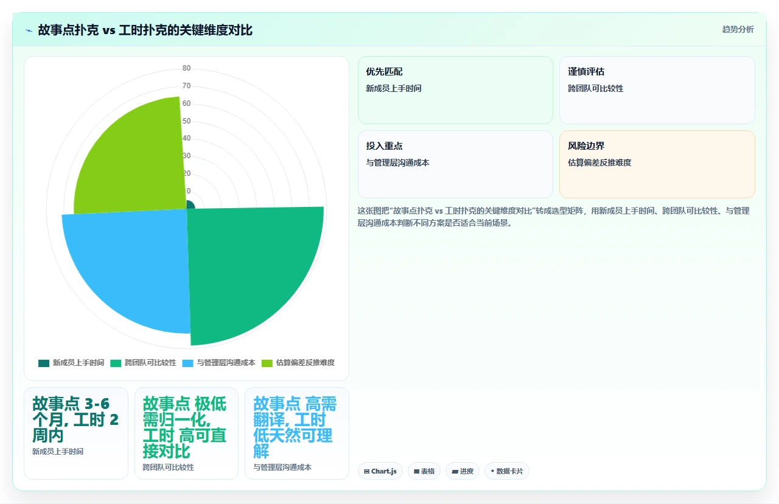Toggle the 新成员上手时间 legend color box
This screenshot has height=504, width=779.
coord(43,363)
